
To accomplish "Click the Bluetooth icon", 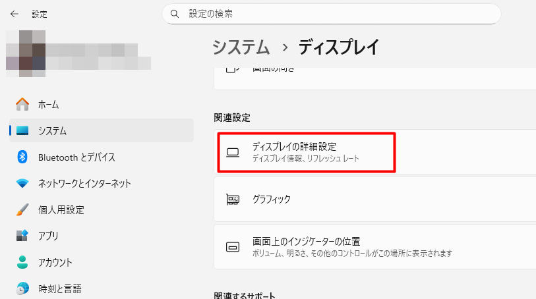I will [22, 157].
